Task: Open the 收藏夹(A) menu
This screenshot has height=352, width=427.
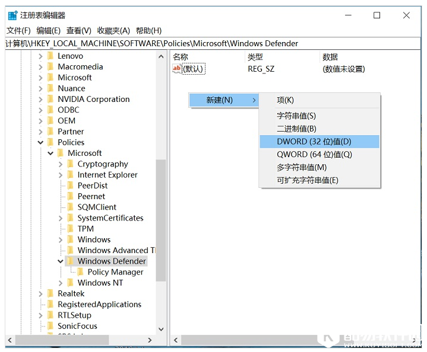Action: (x=113, y=31)
